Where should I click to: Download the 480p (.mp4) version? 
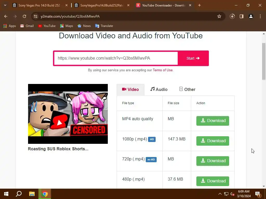[x=212, y=181]
